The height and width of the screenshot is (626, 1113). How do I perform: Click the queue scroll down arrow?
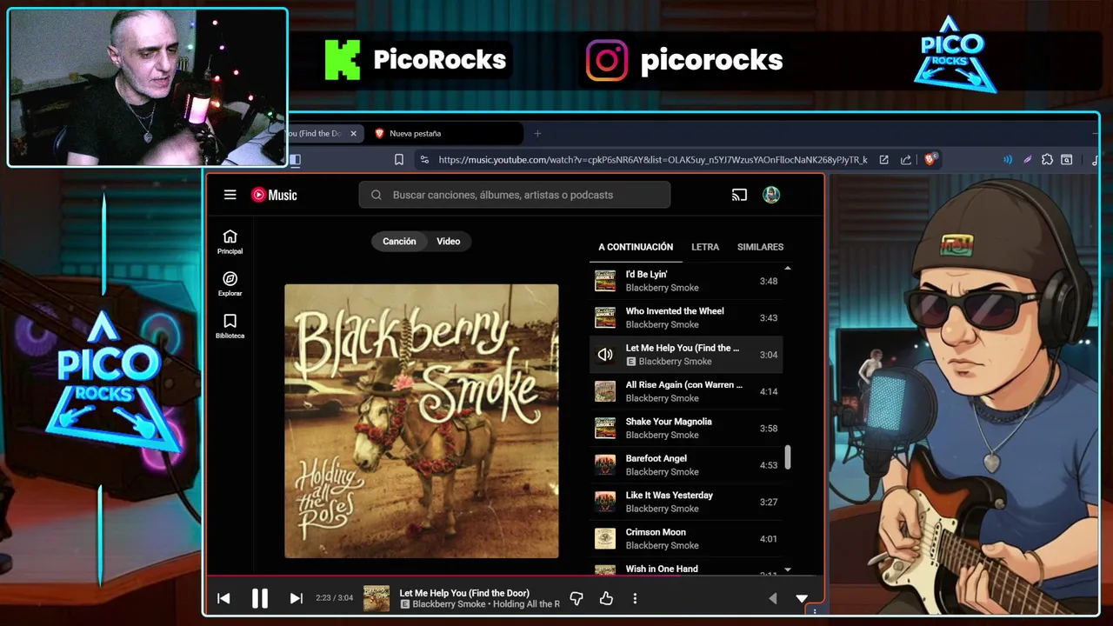pos(788,569)
